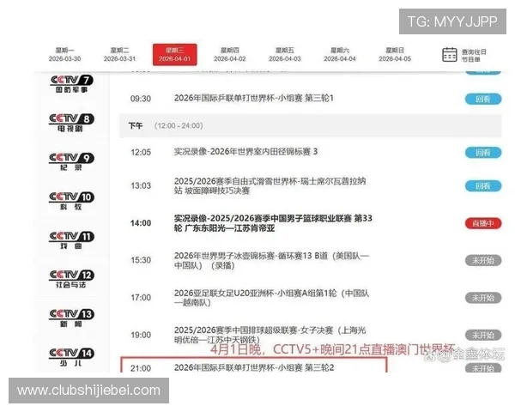This screenshot has height=412, width=515.
Task: Click 查询往日节目单 link
Action: (474, 55)
